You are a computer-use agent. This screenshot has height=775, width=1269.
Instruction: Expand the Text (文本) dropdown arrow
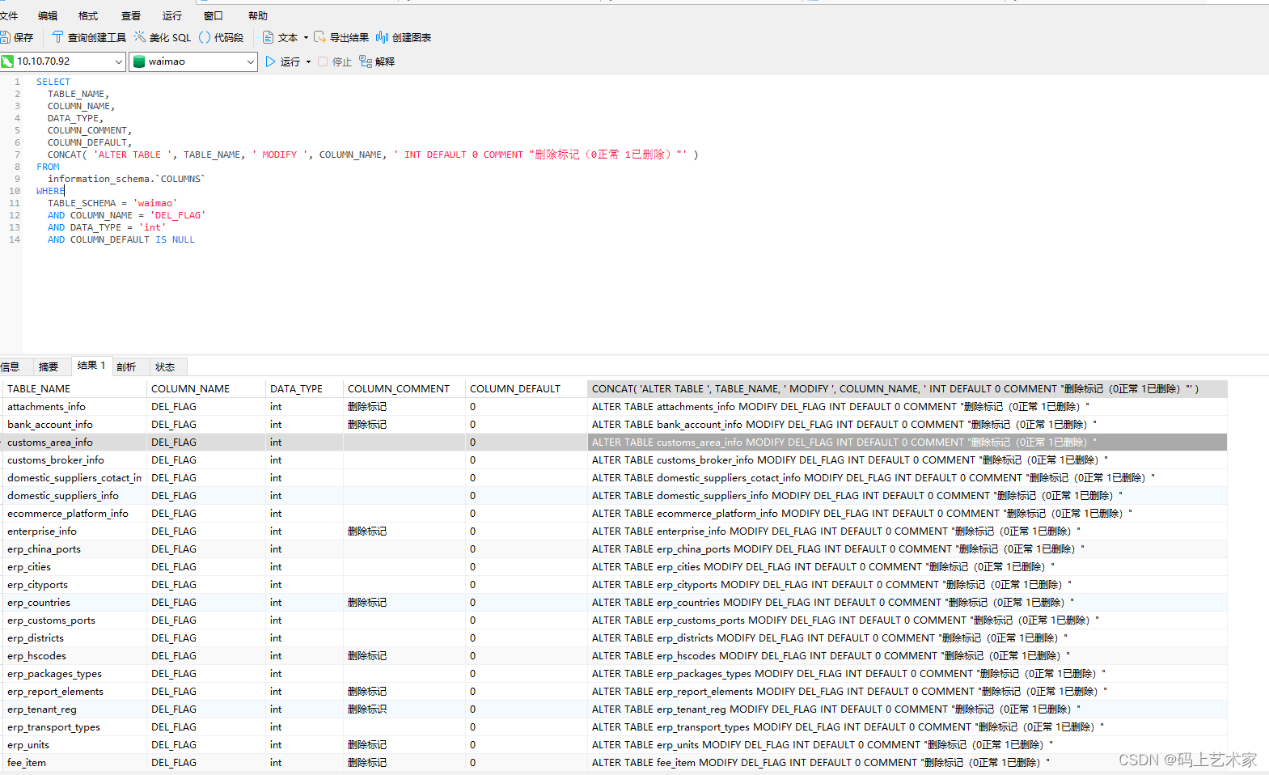pyautogui.click(x=306, y=37)
